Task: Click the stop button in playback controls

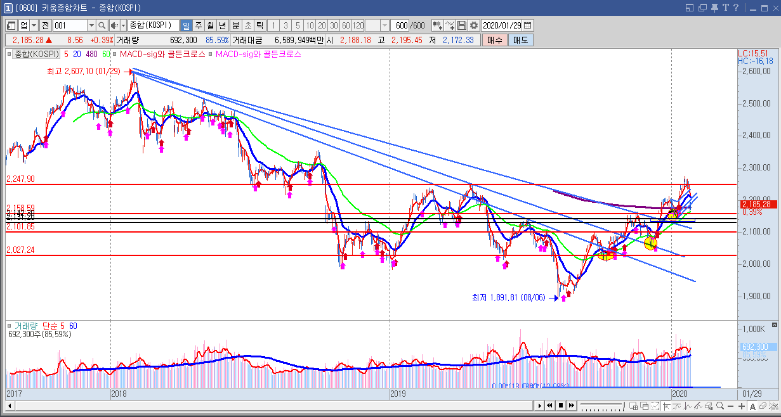Action: (560, 406)
